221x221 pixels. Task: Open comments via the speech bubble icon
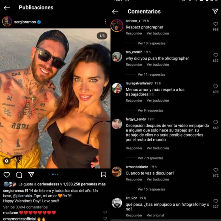19,175
